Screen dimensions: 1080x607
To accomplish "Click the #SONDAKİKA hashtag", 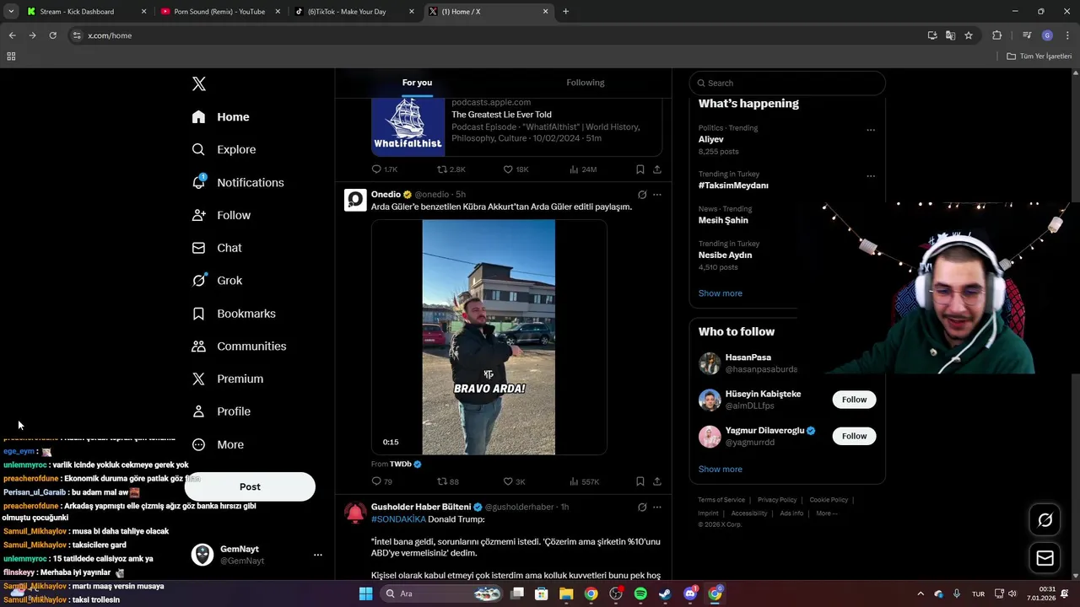I will click(398, 519).
